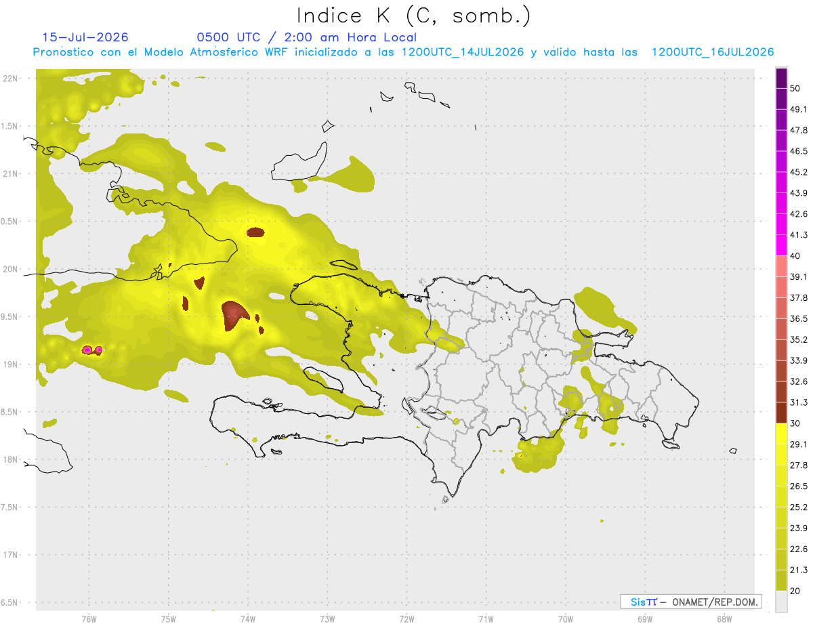
Task: Click the "41.3" colorbar value
Action: click(799, 235)
